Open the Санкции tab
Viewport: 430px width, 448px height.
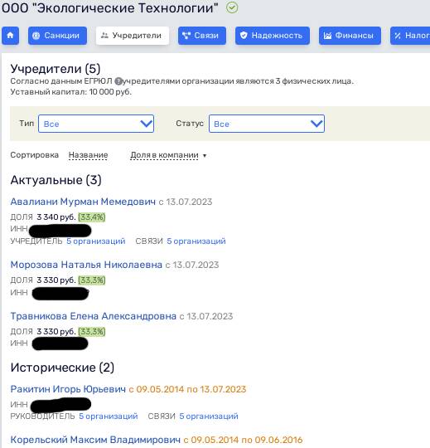[57, 36]
